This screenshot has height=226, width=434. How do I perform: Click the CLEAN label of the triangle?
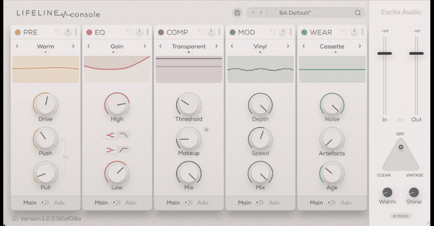(x=384, y=175)
